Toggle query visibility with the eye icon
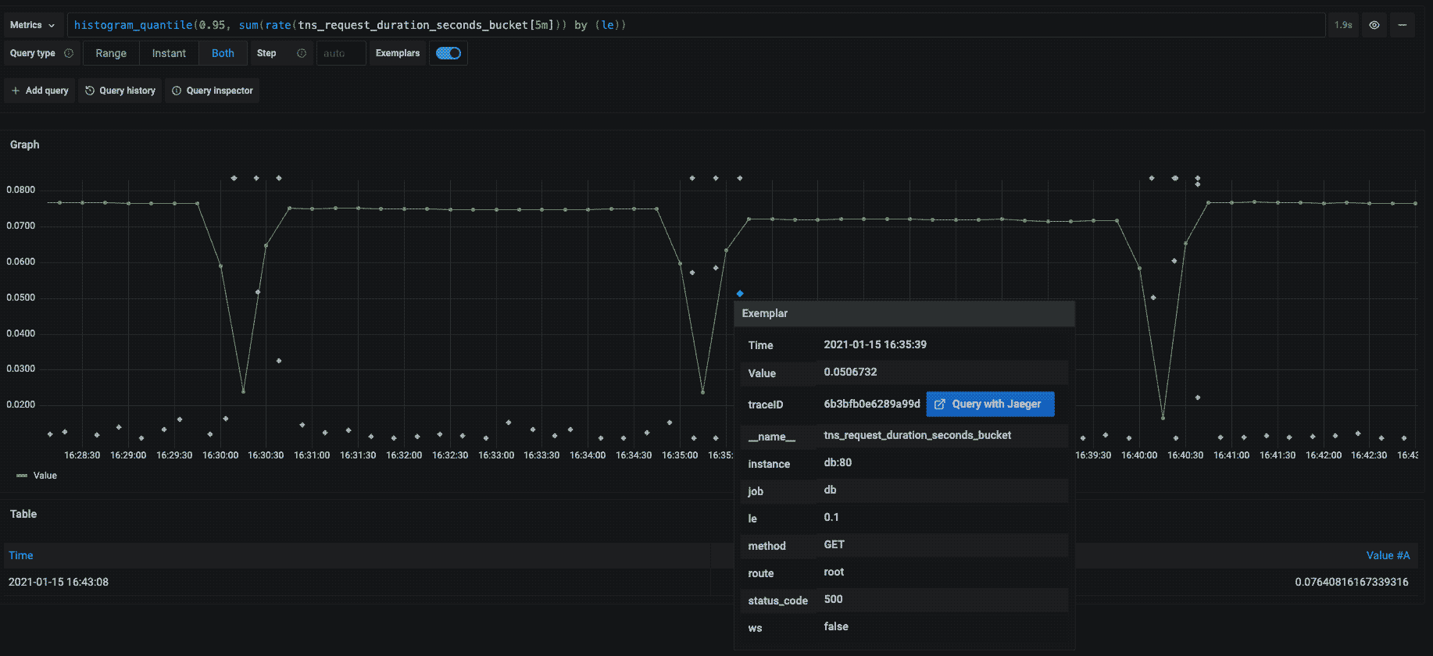The image size is (1433, 656). point(1374,25)
